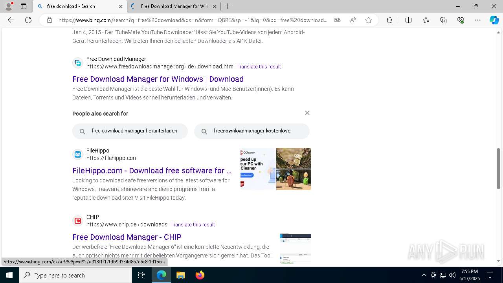Click the CHIP site favicon

[78, 221]
